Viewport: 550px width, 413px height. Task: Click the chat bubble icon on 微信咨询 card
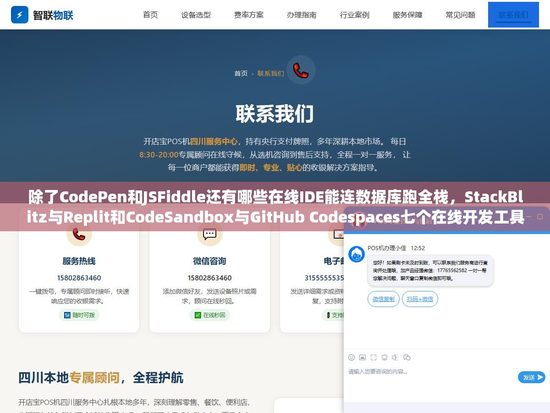tap(209, 234)
